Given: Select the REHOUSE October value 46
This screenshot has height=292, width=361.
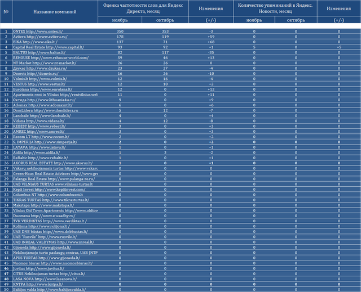Looking at the screenshot, I should 165,58.
